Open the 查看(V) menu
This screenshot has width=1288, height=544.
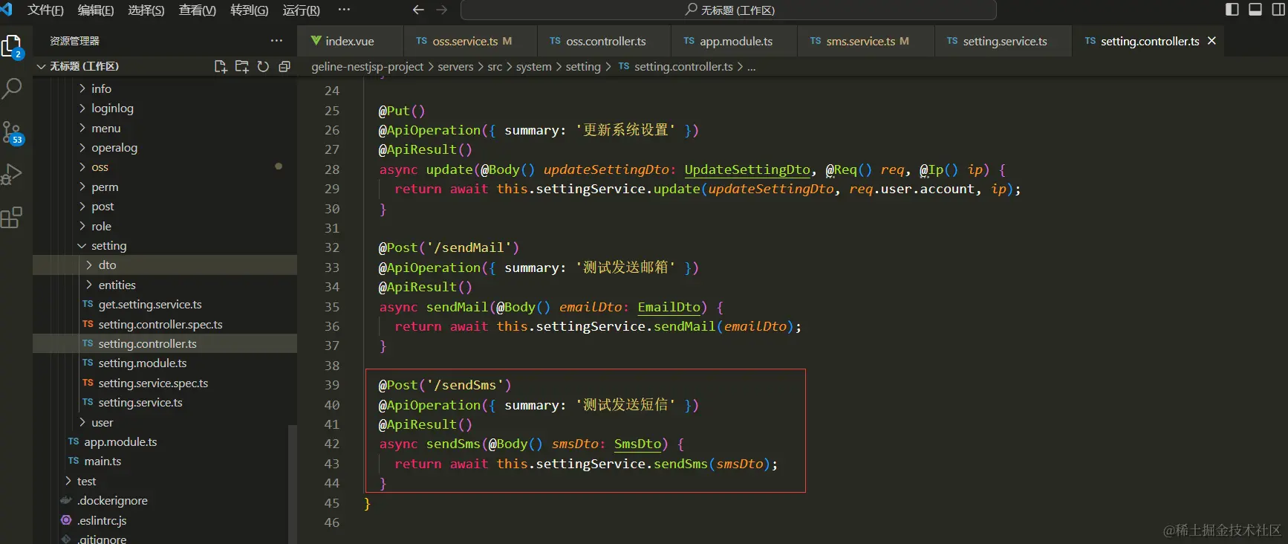tap(198, 10)
